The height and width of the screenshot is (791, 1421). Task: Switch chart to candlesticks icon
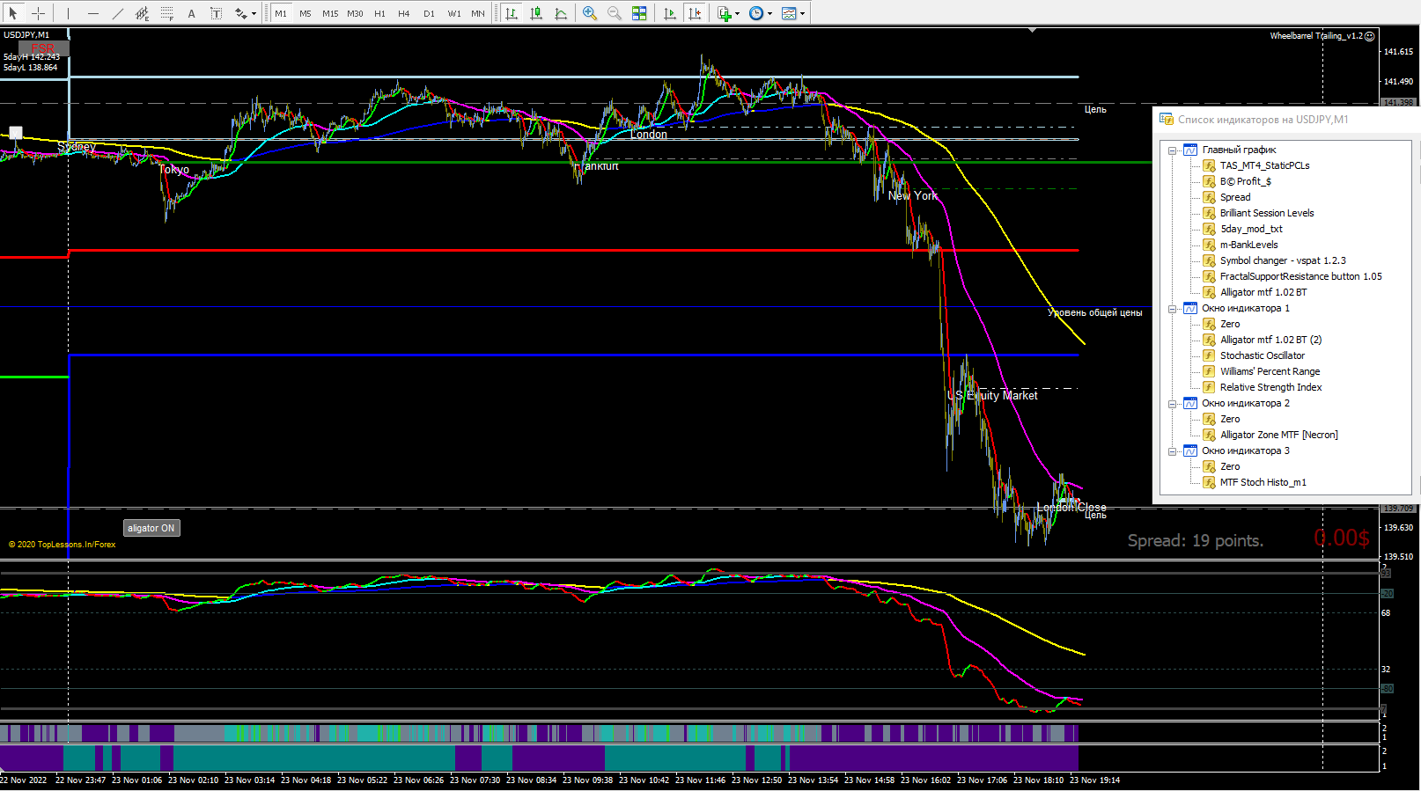[536, 13]
